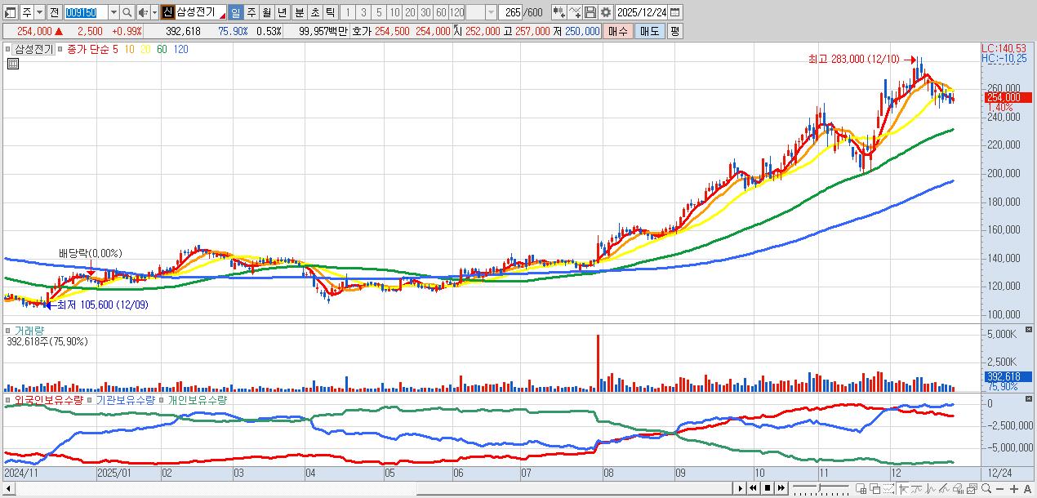Click the dotted line chart range icon

click(888, 488)
